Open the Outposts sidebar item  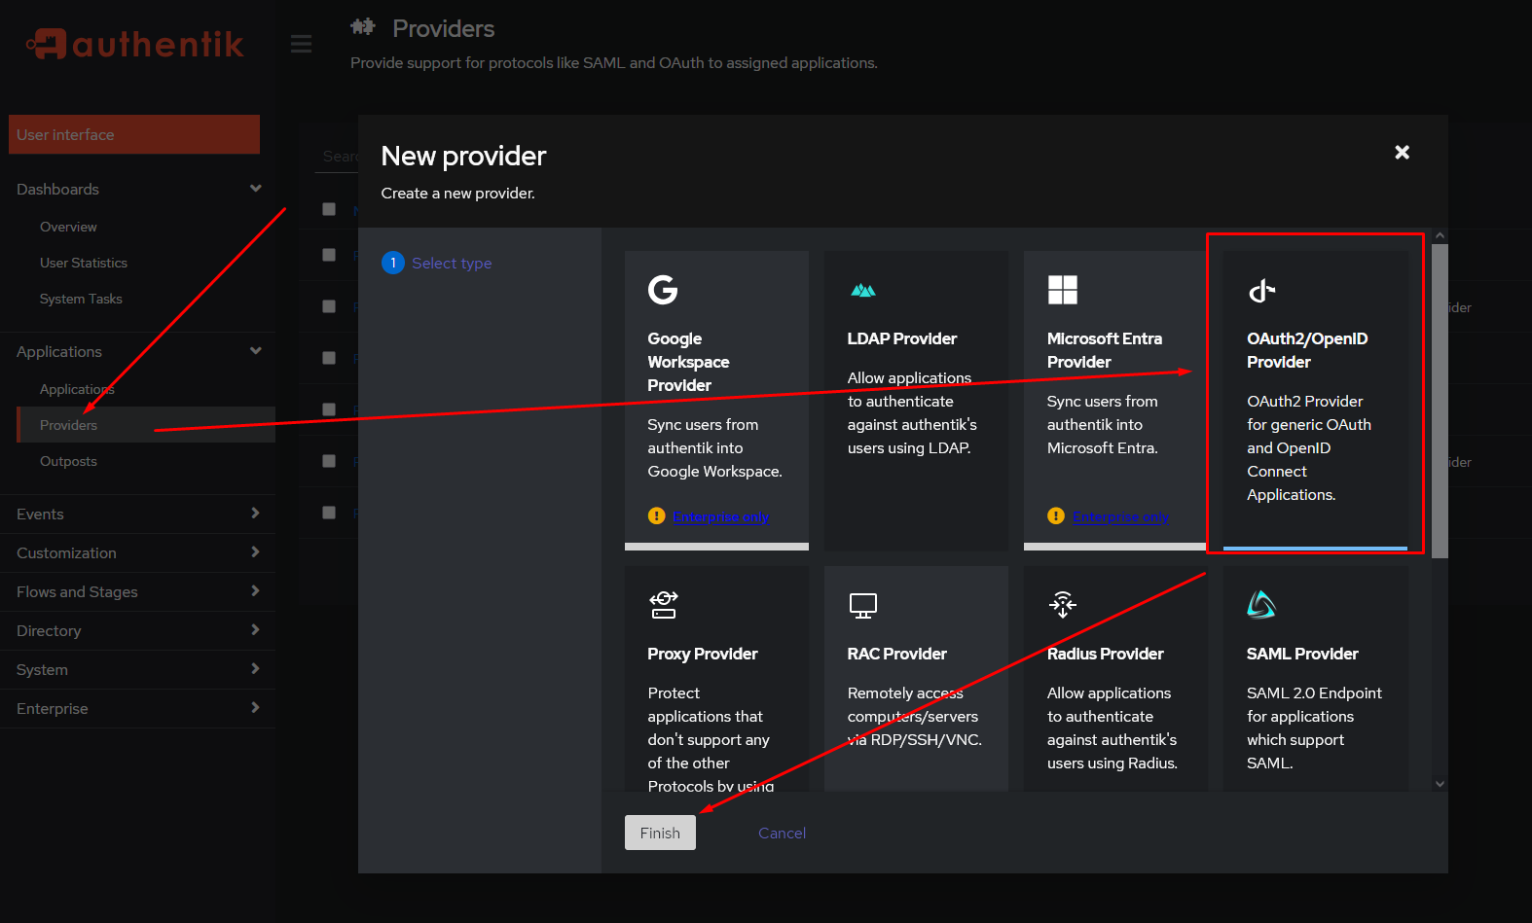coord(68,461)
